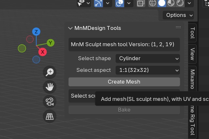Screen dimensions: 209x139
Task: Switch to the View sidebar tab
Action: point(192,54)
